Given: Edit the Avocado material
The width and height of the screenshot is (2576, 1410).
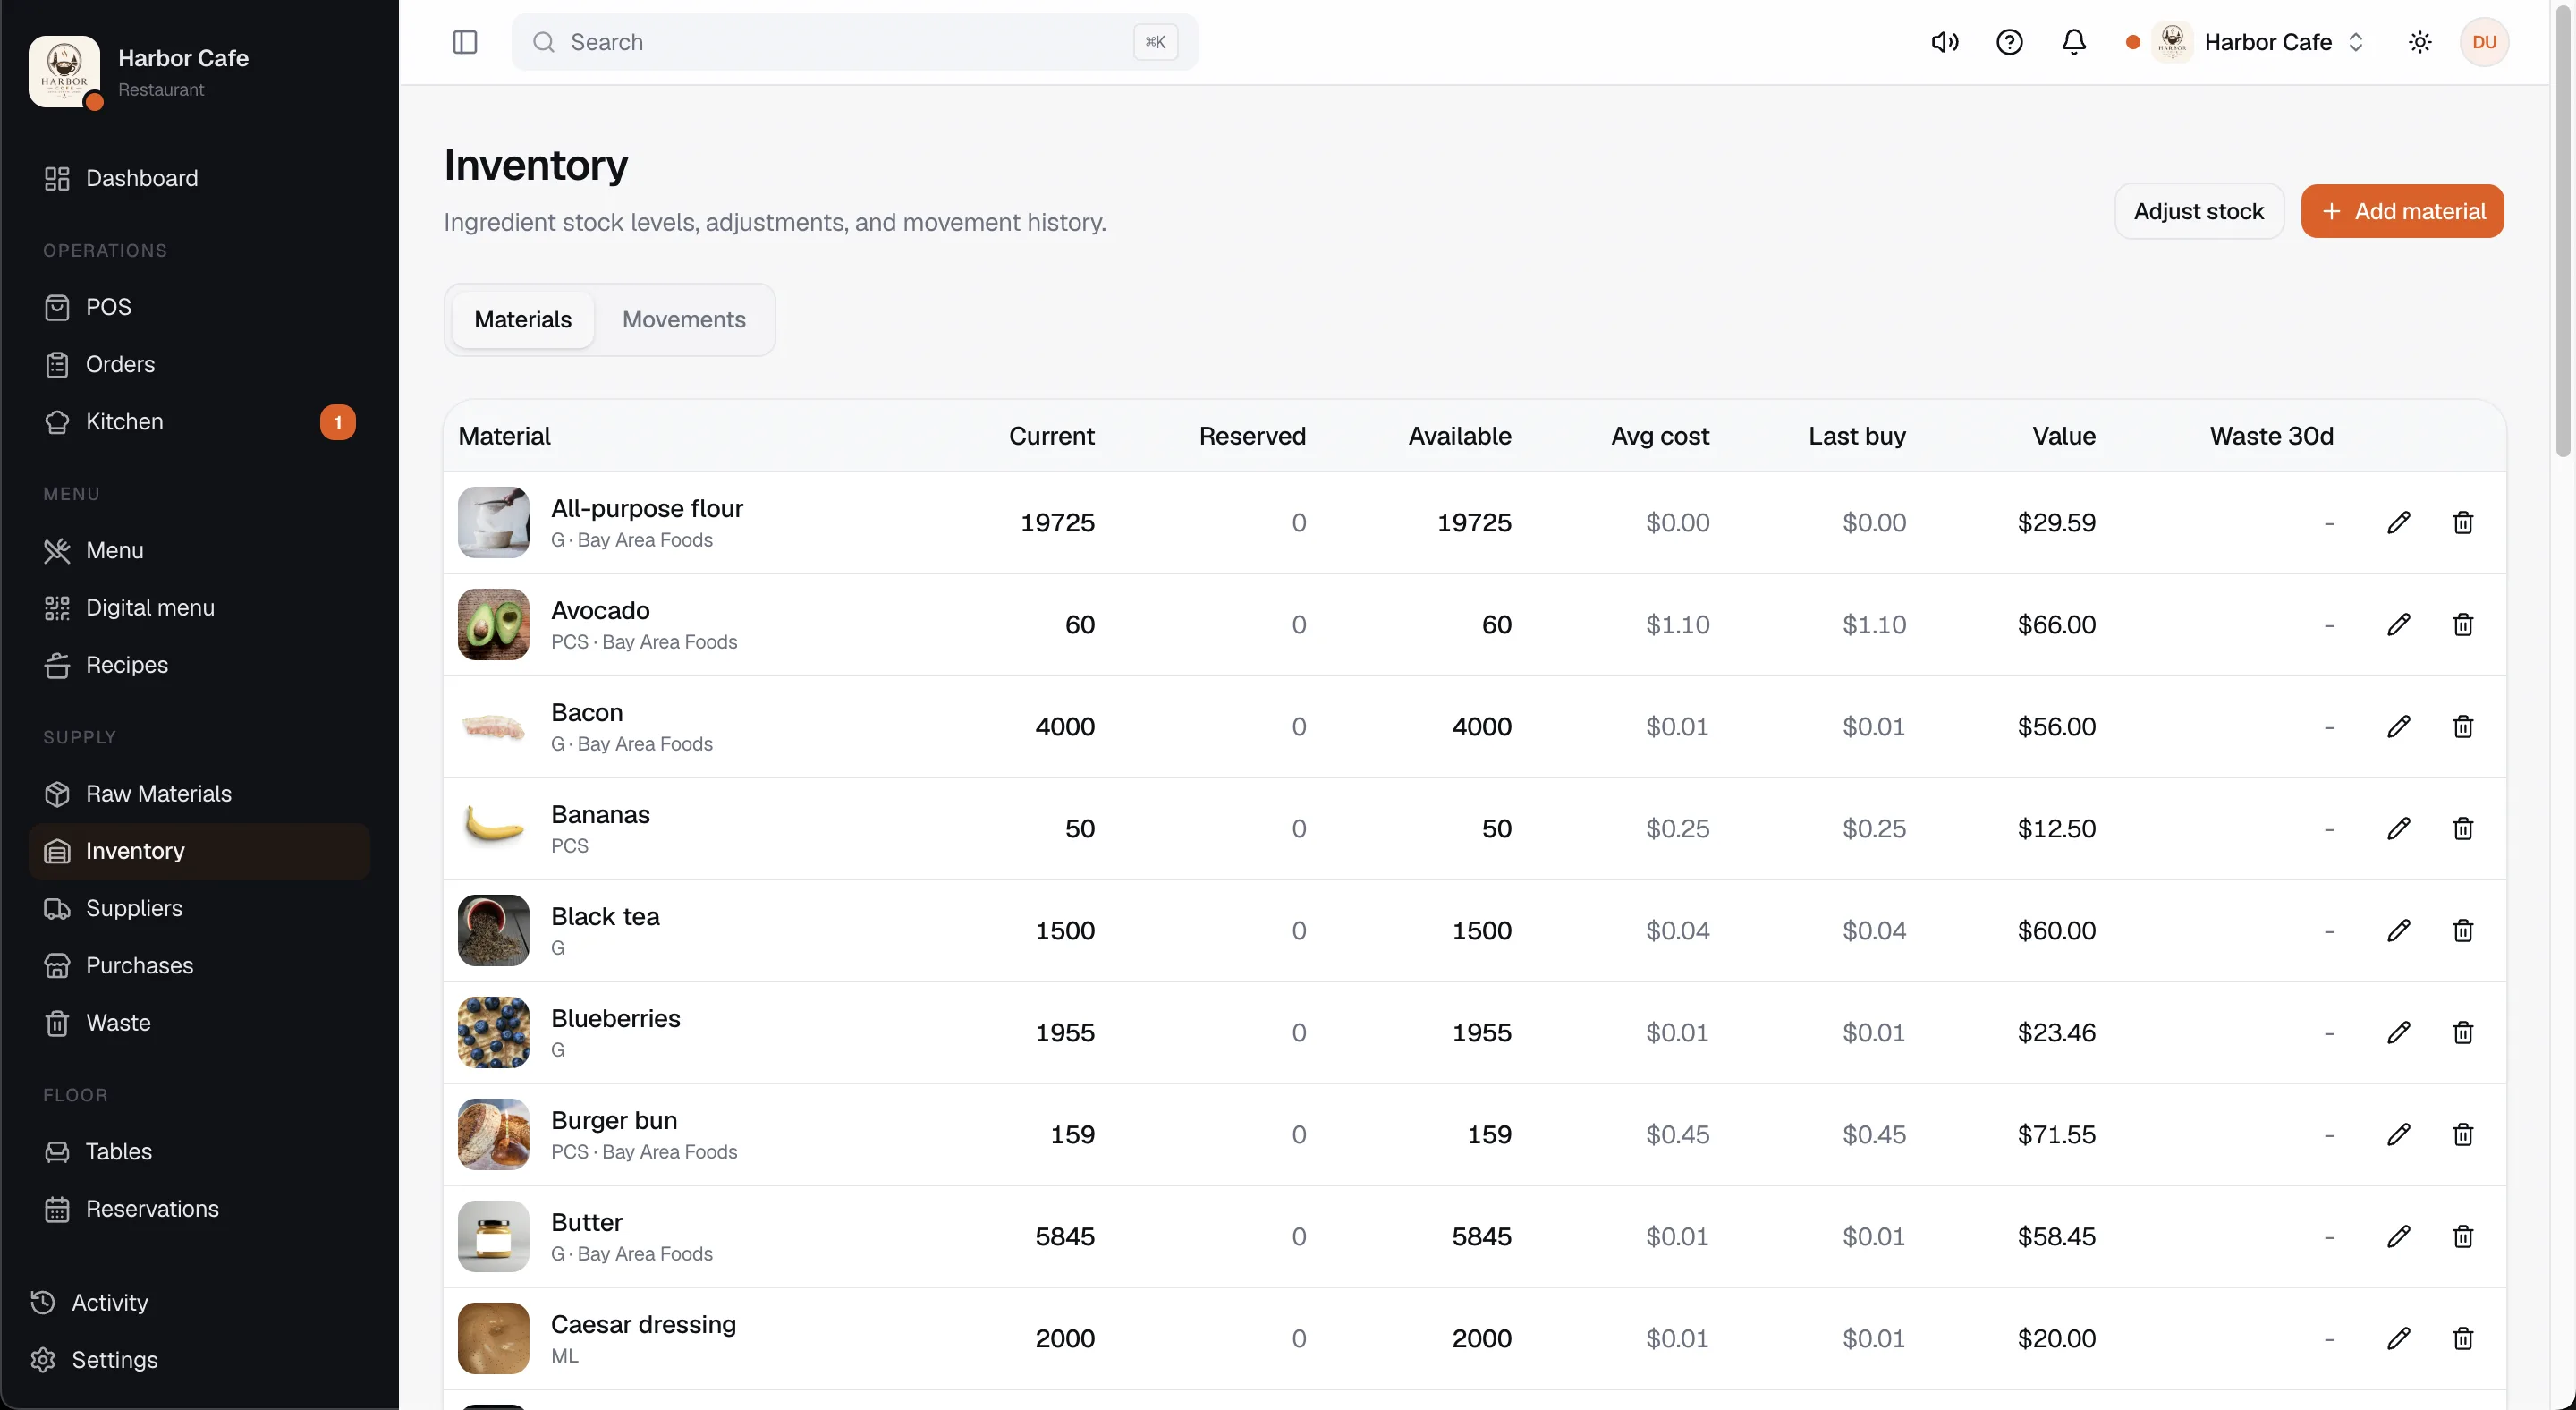Looking at the screenshot, I should click(2398, 625).
